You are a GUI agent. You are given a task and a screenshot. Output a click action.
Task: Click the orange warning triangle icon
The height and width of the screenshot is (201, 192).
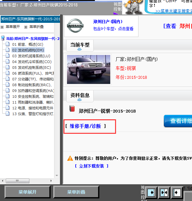(x=70, y=158)
